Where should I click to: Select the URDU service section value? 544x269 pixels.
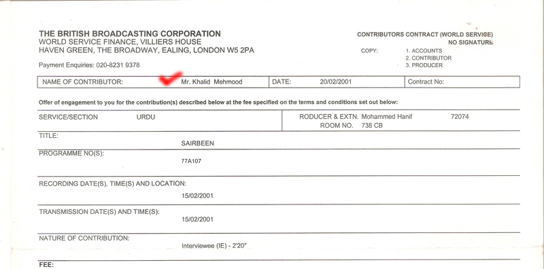146,117
